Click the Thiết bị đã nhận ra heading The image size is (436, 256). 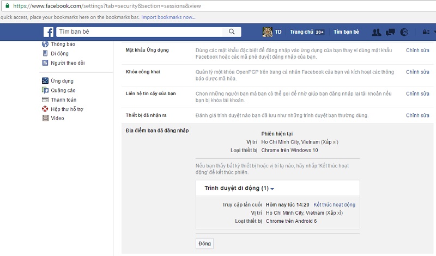point(146,115)
